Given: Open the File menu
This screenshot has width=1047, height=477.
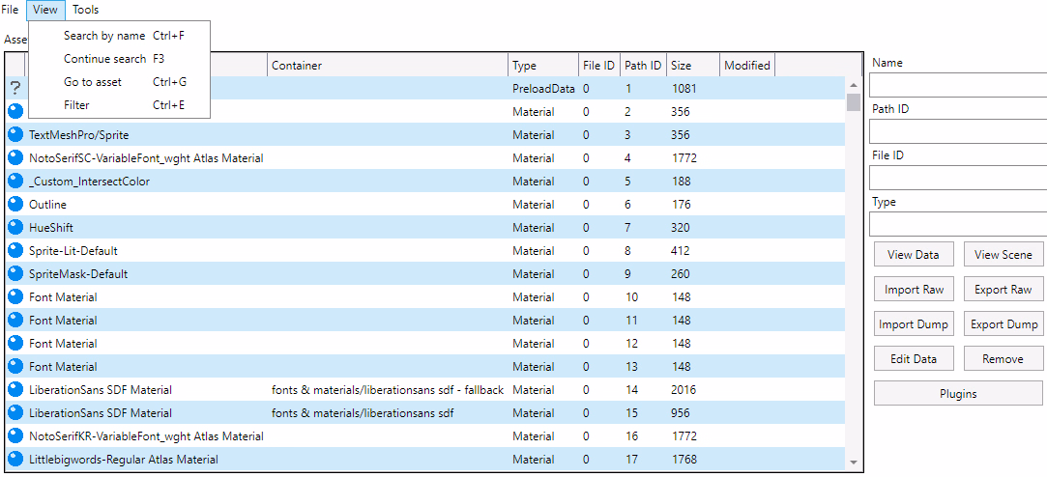Looking at the screenshot, I should [10, 10].
